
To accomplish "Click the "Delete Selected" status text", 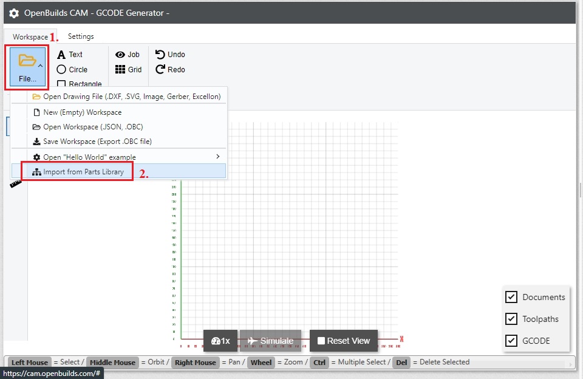I will (445, 362).
